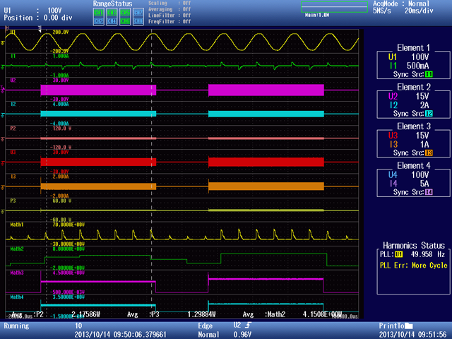
Task: Click the 5MS/s sample rate readout
Action: pos(382,11)
